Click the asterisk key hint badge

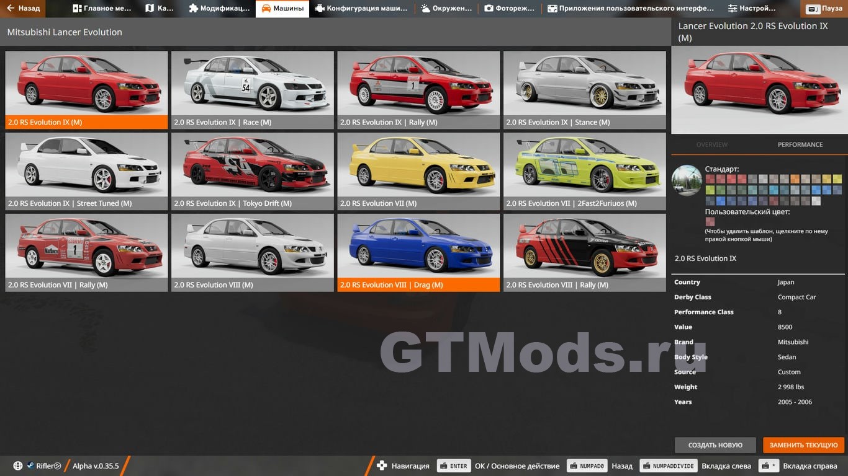(769, 466)
